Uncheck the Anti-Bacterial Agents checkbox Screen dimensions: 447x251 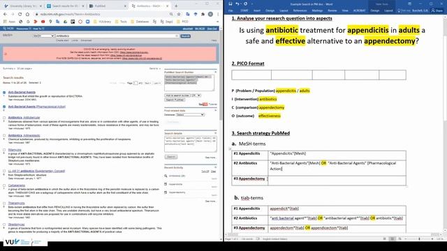click(x=4, y=93)
